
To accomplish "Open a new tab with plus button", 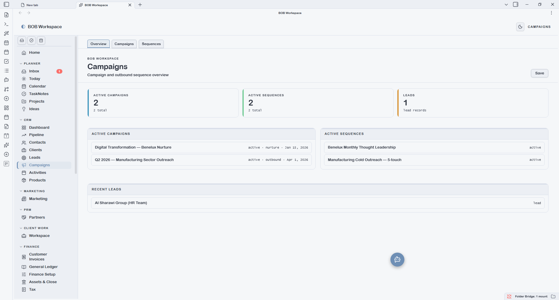I will click(140, 5).
